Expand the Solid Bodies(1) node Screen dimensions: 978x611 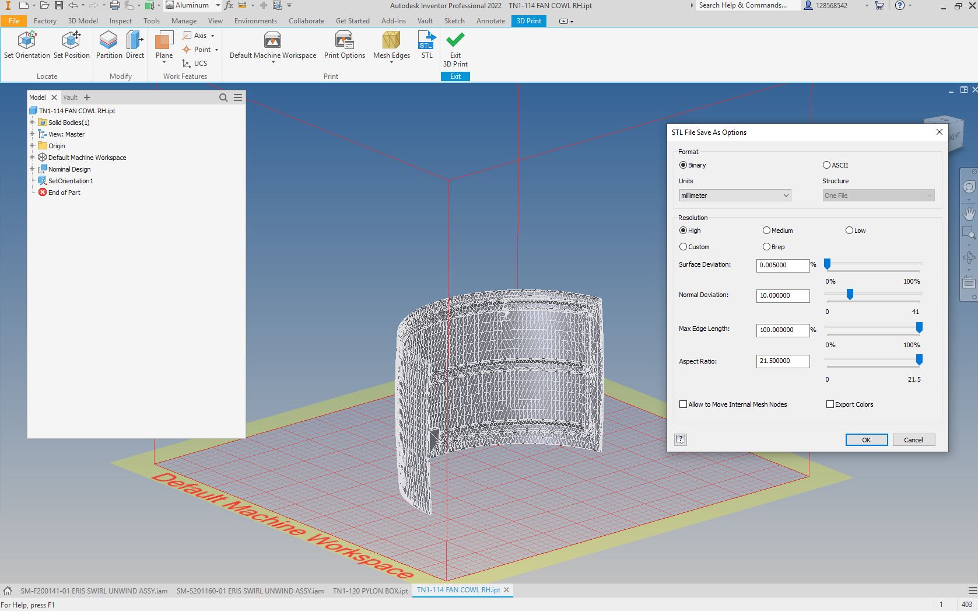pyautogui.click(x=32, y=123)
